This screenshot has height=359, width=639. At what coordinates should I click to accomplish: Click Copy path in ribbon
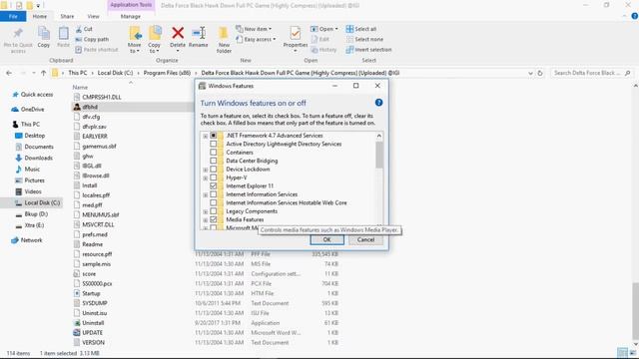pos(92,40)
